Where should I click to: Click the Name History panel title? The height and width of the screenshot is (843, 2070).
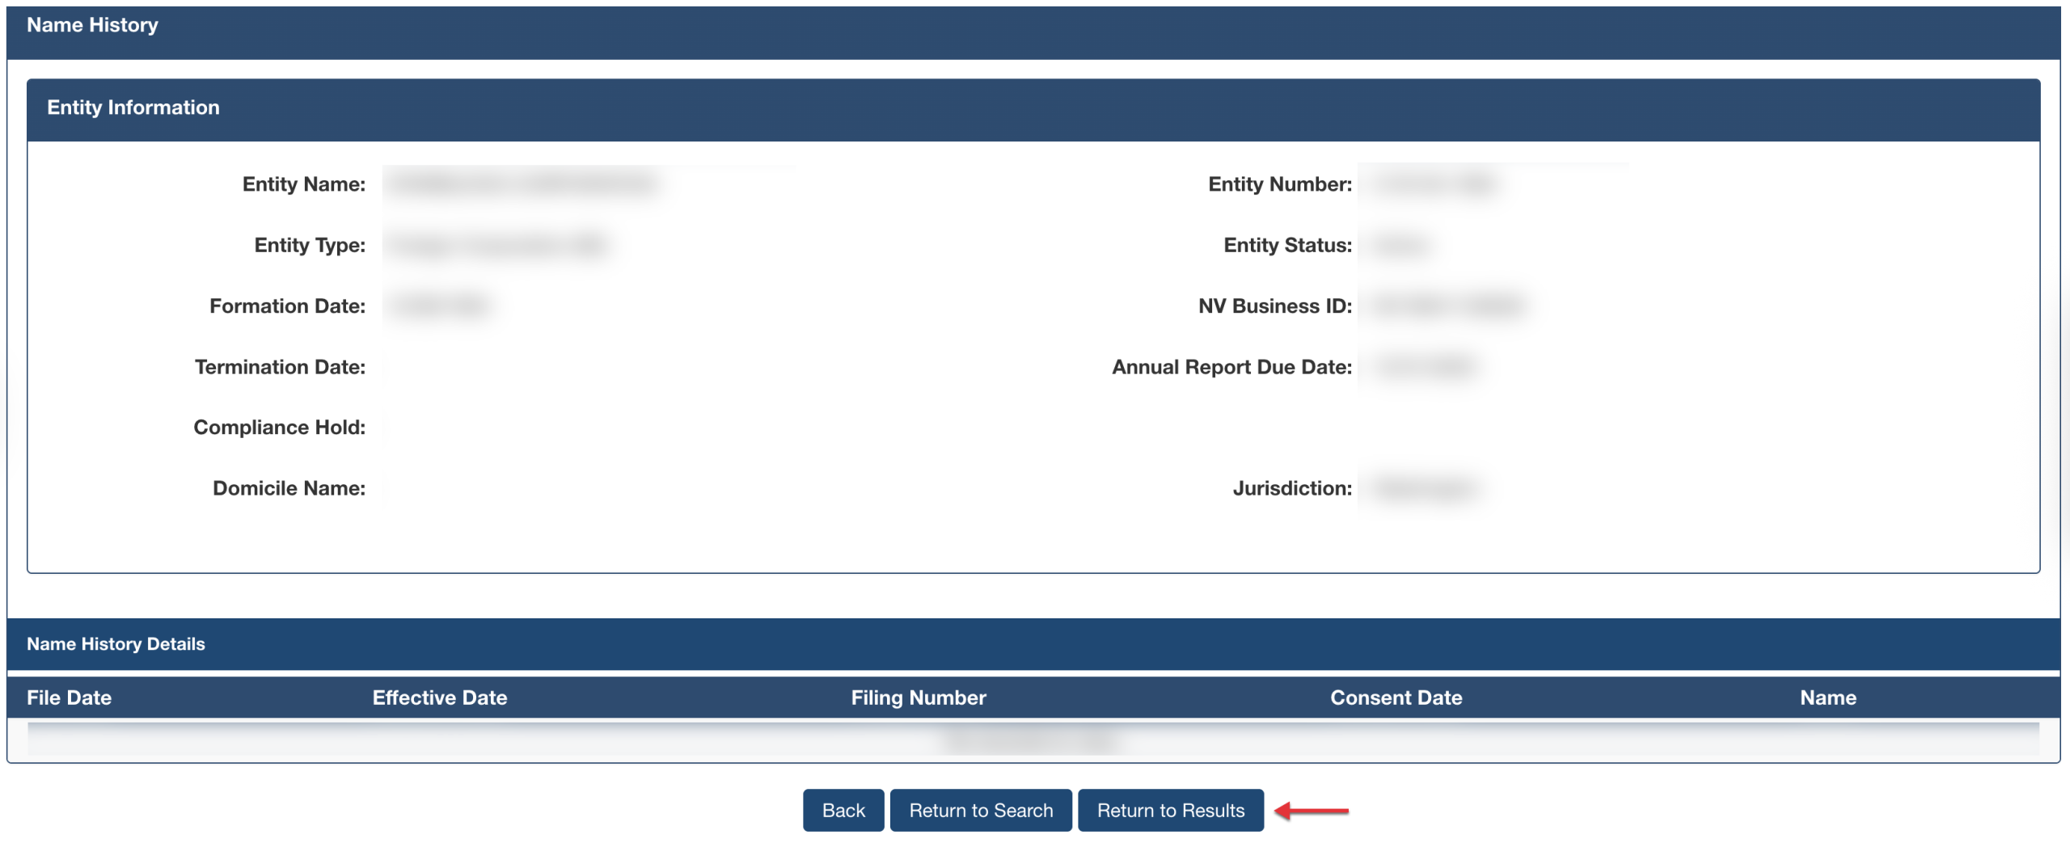coord(92,25)
